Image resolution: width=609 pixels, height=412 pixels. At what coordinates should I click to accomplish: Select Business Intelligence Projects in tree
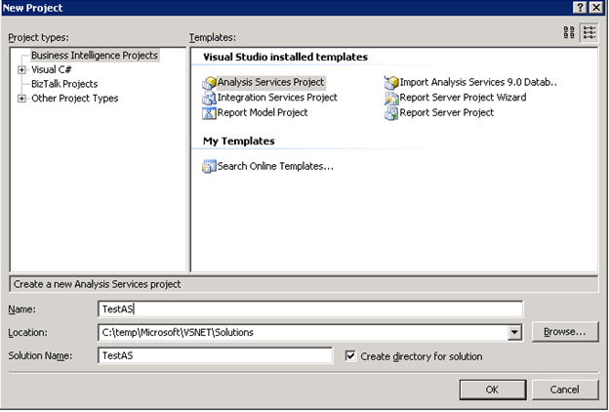pos(94,56)
